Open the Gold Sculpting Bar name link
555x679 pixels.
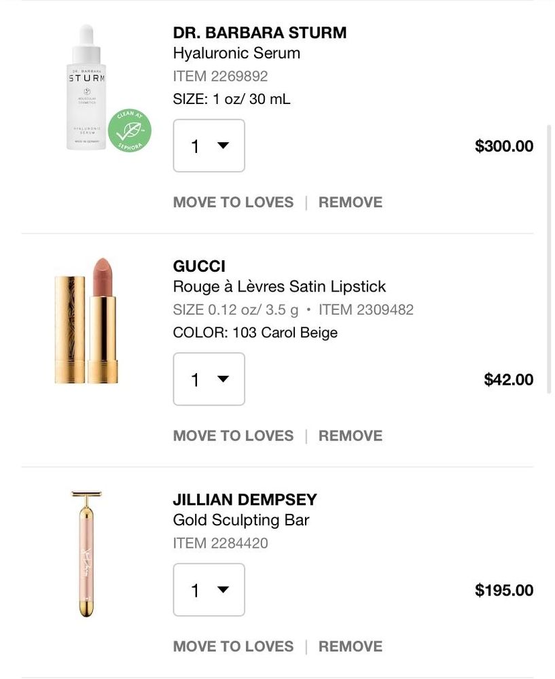[x=241, y=520]
